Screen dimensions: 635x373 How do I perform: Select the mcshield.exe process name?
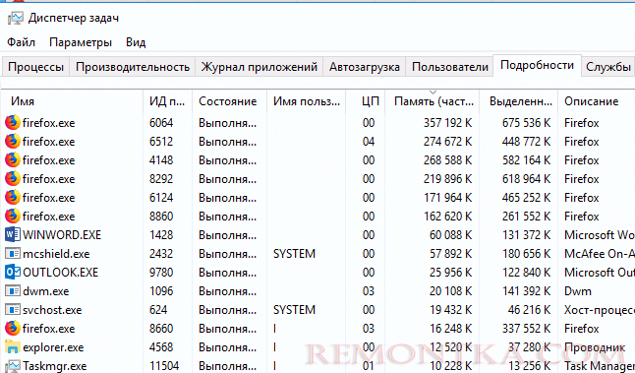coord(56,254)
